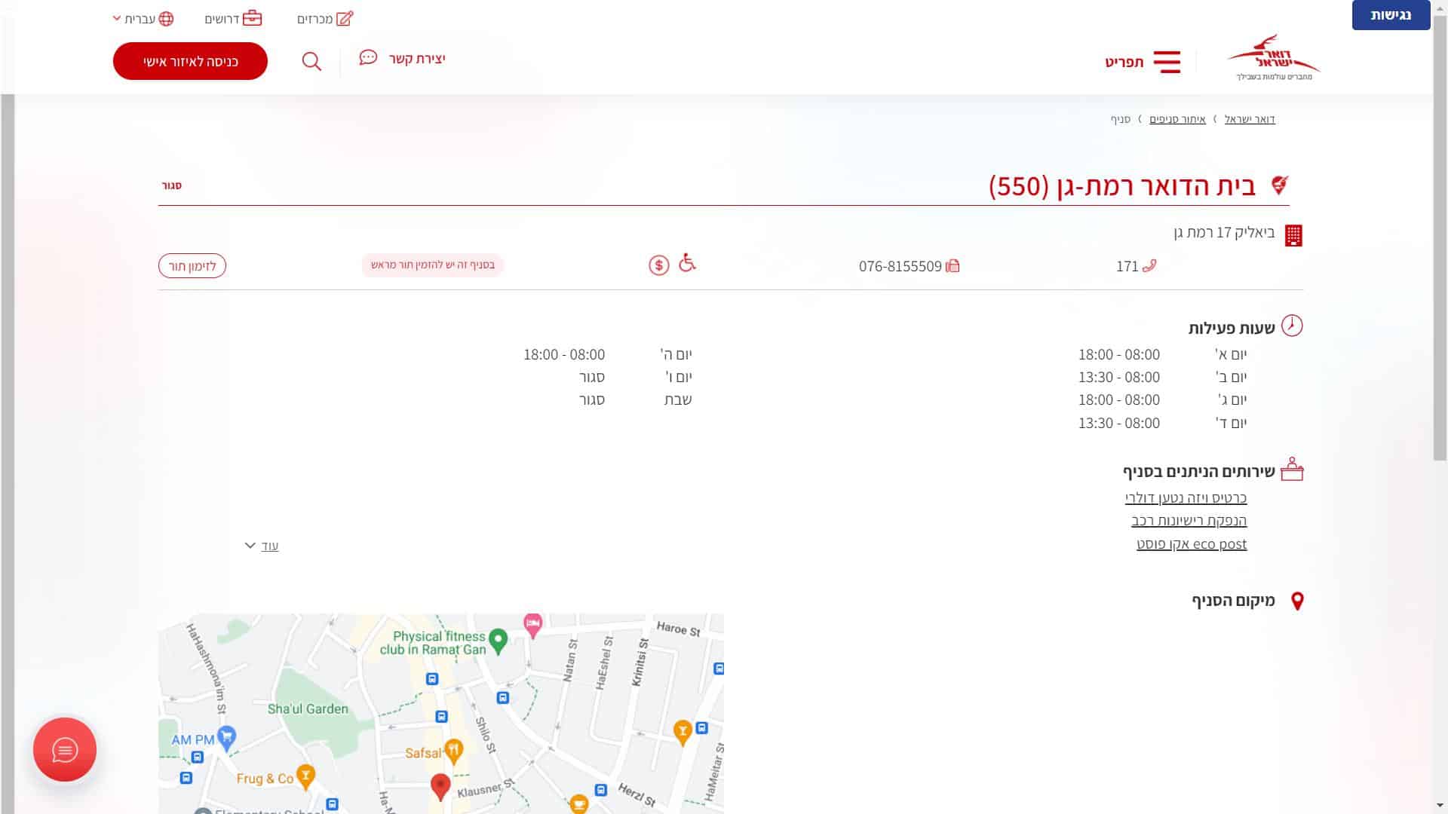Screen dimensions: 1448x814
Task: Click the Israel Post logo
Action: 1273,58
